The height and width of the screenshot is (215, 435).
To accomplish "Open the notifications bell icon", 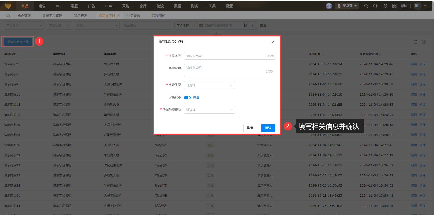I will click(385, 6).
